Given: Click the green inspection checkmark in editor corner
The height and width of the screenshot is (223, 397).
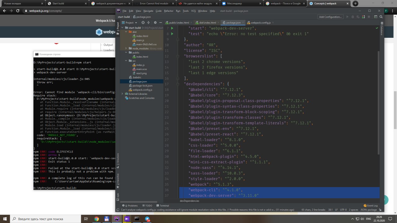Looking at the screenshot, I should pyautogui.click(x=377, y=28).
